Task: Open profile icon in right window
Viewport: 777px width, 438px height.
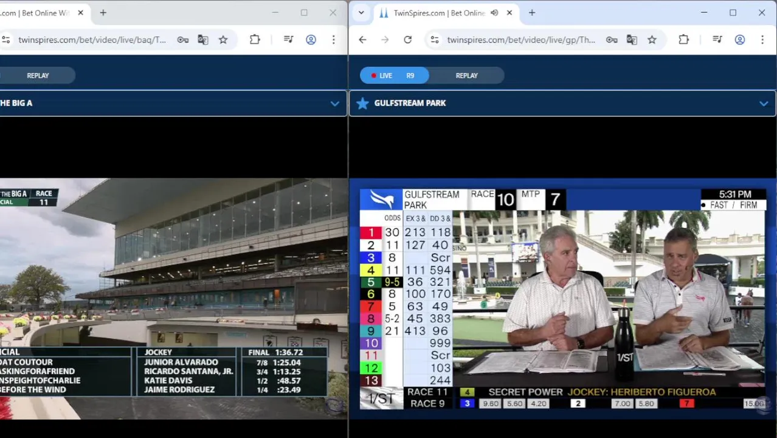Action: click(x=739, y=40)
